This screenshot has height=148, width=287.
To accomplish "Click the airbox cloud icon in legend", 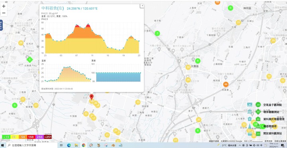I will pyautogui.click(x=250, y=105).
